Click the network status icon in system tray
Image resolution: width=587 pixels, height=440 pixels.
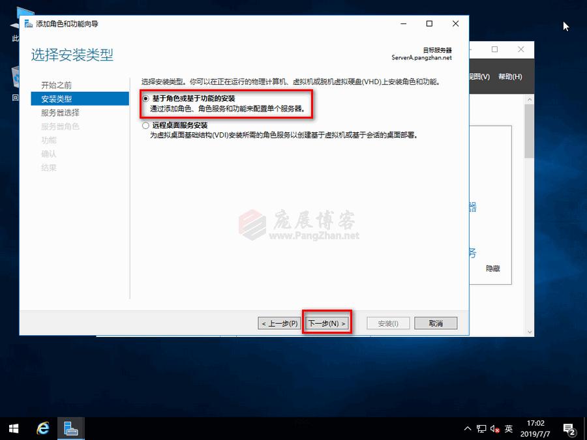(x=481, y=429)
